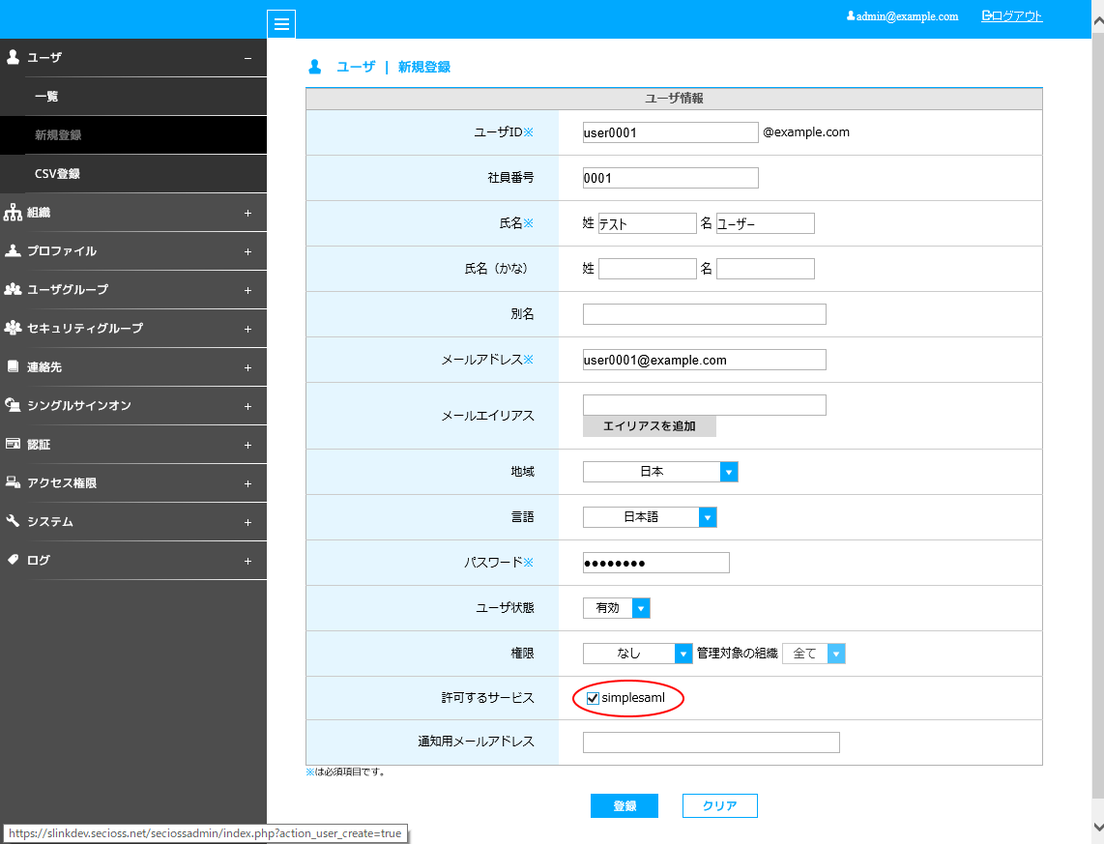Screen dimensions: 1104x844
Task: Uncheck the simplesaml service checkbox
Action: pos(592,697)
